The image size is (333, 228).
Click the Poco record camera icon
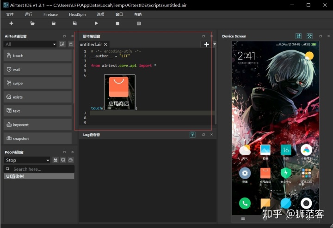tap(71, 160)
